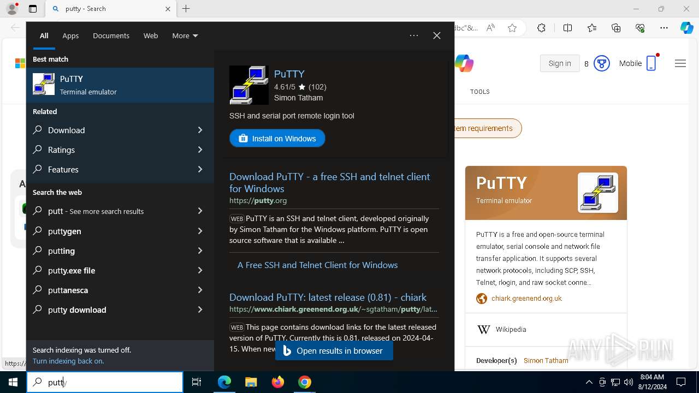This screenshot has width=699, height=393.
Task: Switch to the Web search tab
Action: pyautogui.click(x=151, y=35)
